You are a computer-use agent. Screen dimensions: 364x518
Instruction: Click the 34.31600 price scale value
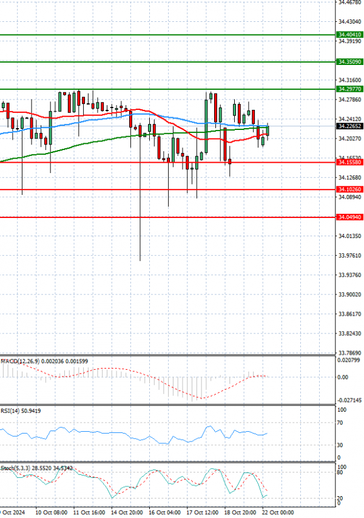350,80
